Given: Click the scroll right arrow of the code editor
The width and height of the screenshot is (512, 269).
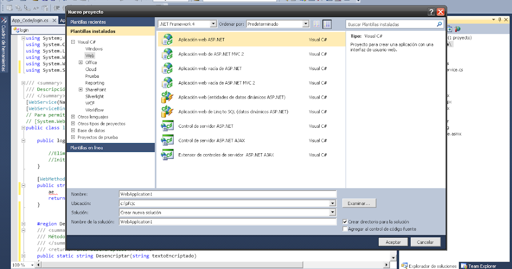Looking at the screenshot, I should pyautogui.click(x=386, y=264).
